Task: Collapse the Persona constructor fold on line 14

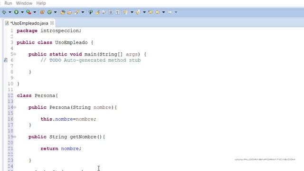Action: point(15,107)
